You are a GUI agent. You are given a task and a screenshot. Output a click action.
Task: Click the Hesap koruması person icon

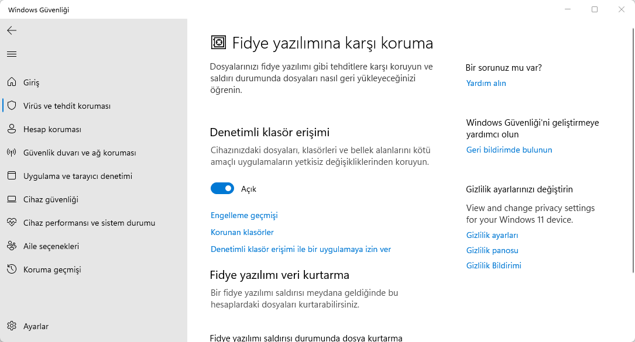(12, 129)
